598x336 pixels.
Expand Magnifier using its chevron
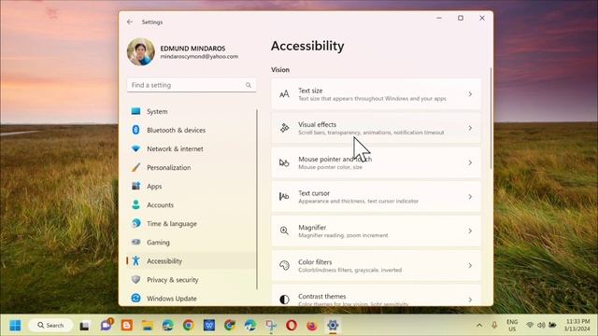click(470, 231)
